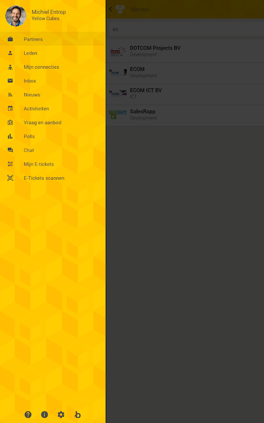
Task: Click the Leden person icon
Action: tap(10, 53)
